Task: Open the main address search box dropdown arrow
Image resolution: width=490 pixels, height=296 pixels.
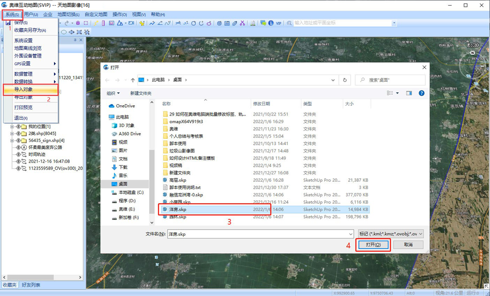Action: pos(394,23)
